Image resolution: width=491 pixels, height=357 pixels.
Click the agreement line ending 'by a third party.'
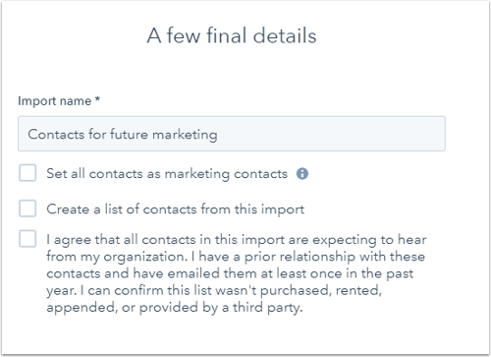point(175,308)
